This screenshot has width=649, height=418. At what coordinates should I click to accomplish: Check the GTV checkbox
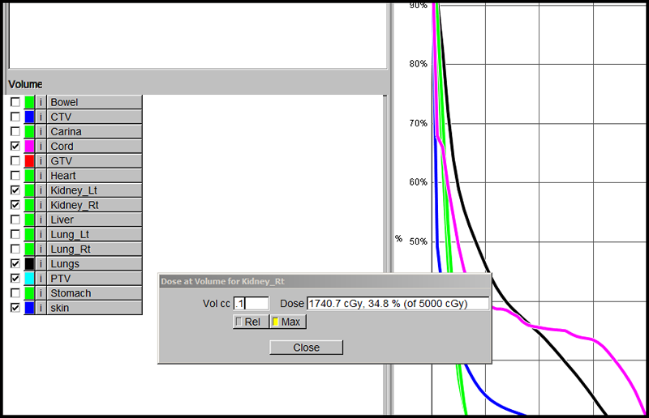(15, 161)
